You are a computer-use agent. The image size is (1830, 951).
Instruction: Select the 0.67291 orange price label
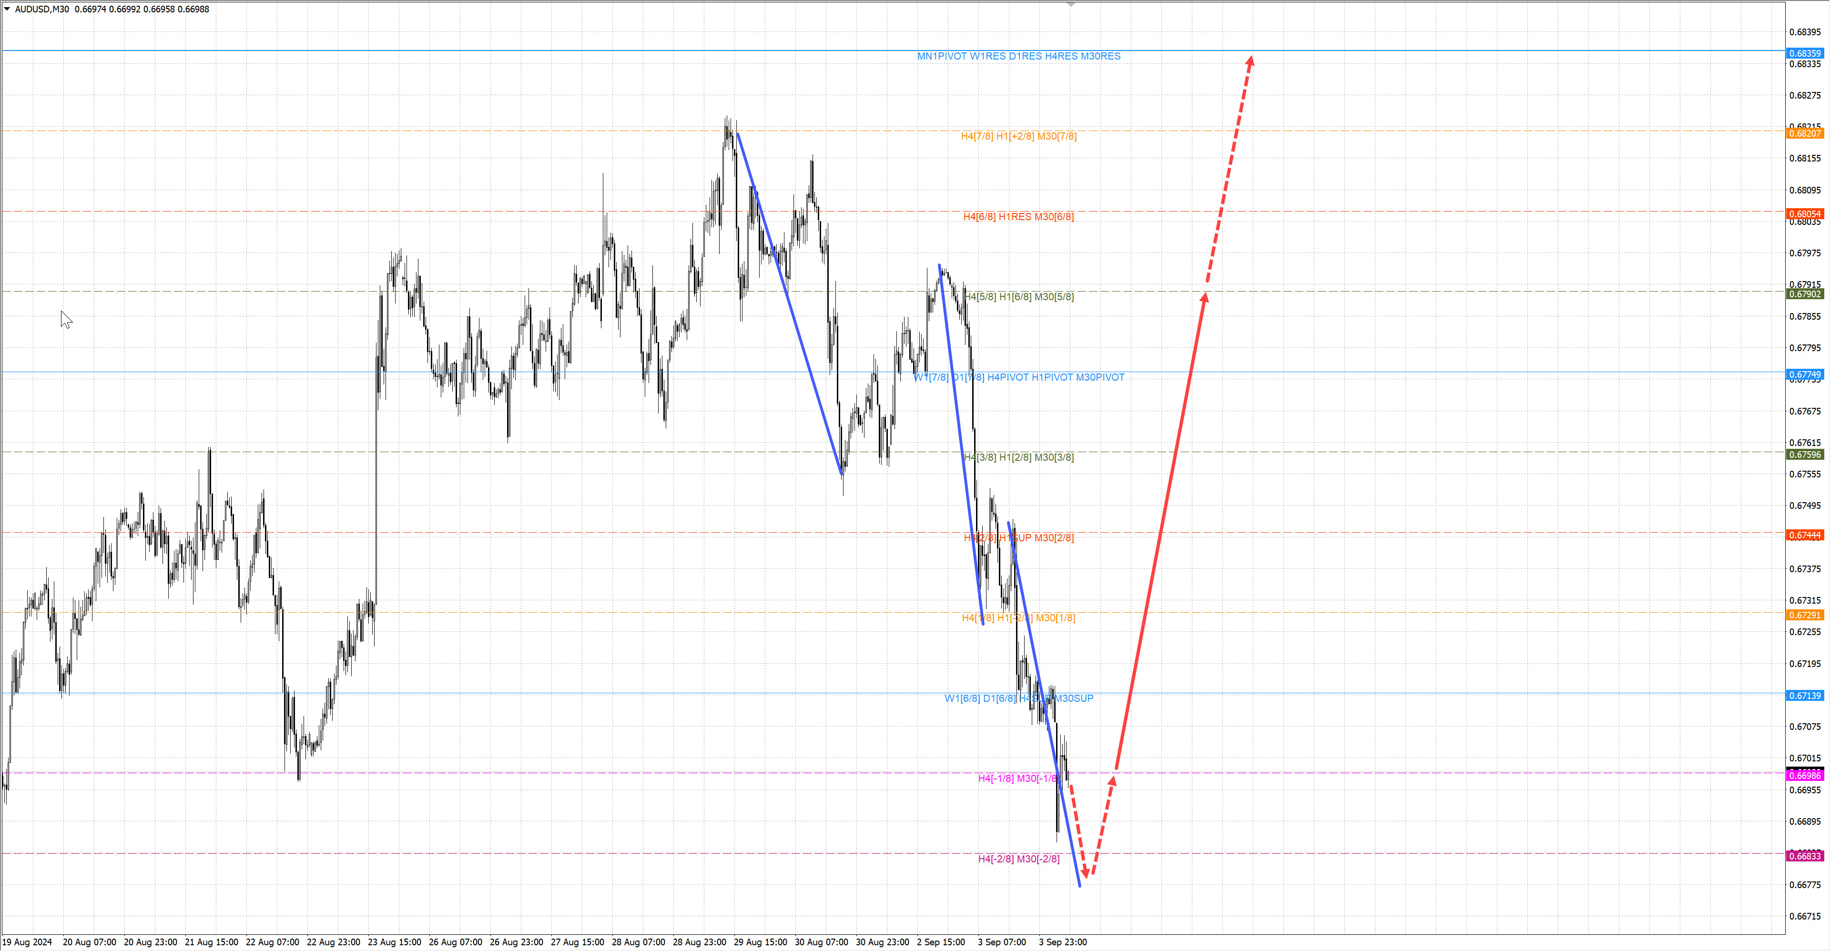coord(1804,615)
